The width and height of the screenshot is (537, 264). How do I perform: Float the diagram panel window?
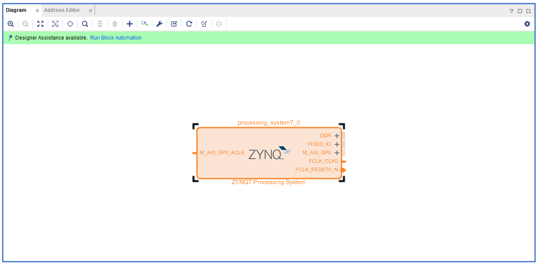(528, 11)
